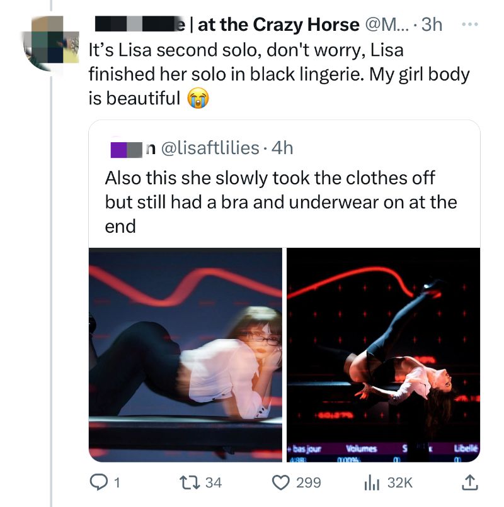The width and height of the screenshot is (504, 507).
Task: Open the three-dot more options menu
Action: click(x=471, y=24)
